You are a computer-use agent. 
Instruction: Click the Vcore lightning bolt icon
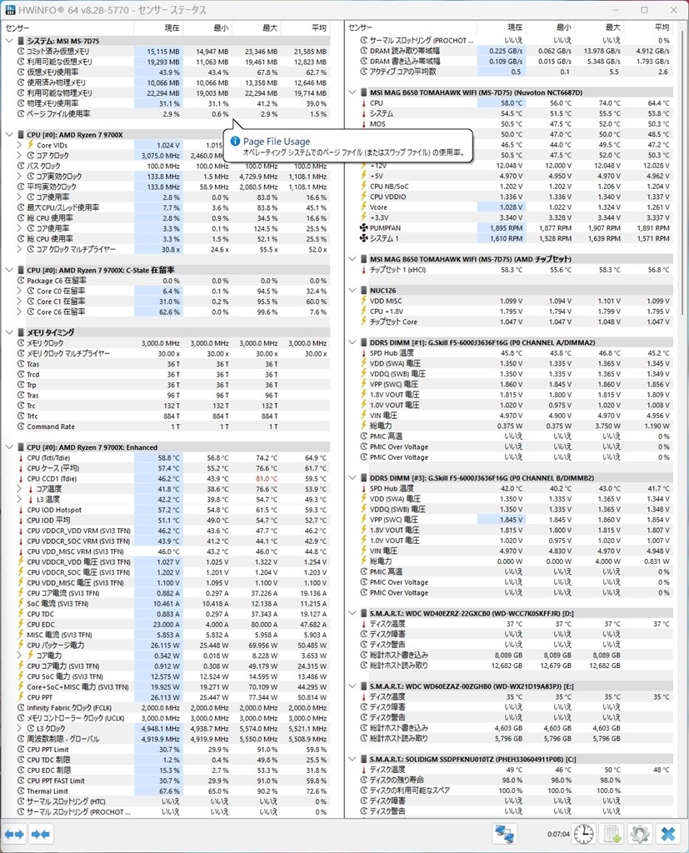point(363,207)
